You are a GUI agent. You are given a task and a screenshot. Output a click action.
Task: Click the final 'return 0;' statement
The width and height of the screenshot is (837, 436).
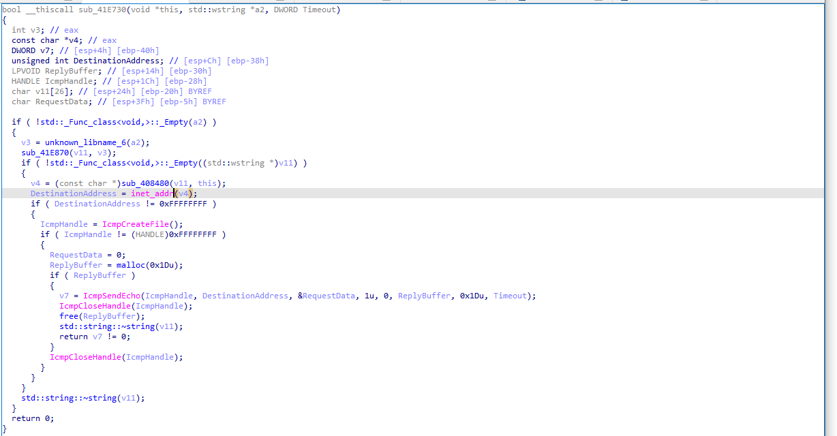[33, 418]
